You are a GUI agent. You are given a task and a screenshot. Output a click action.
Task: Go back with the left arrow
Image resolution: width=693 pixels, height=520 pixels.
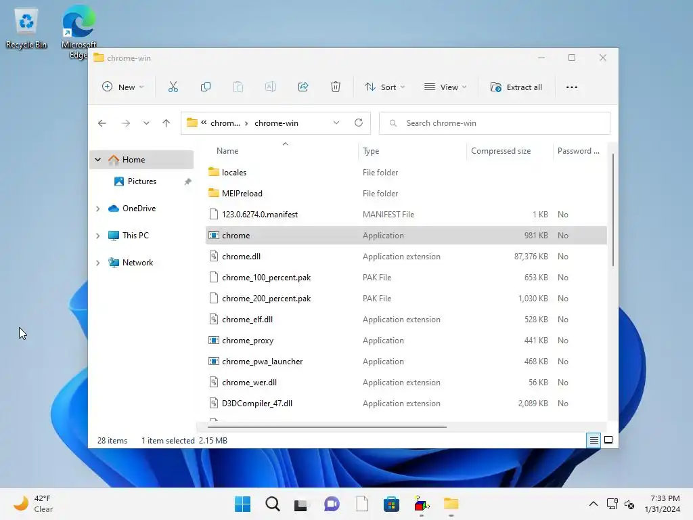click(102, 123)
